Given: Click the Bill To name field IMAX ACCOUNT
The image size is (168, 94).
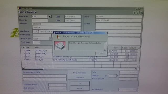Looking at the screenshot, I should (x=118, y=20).
